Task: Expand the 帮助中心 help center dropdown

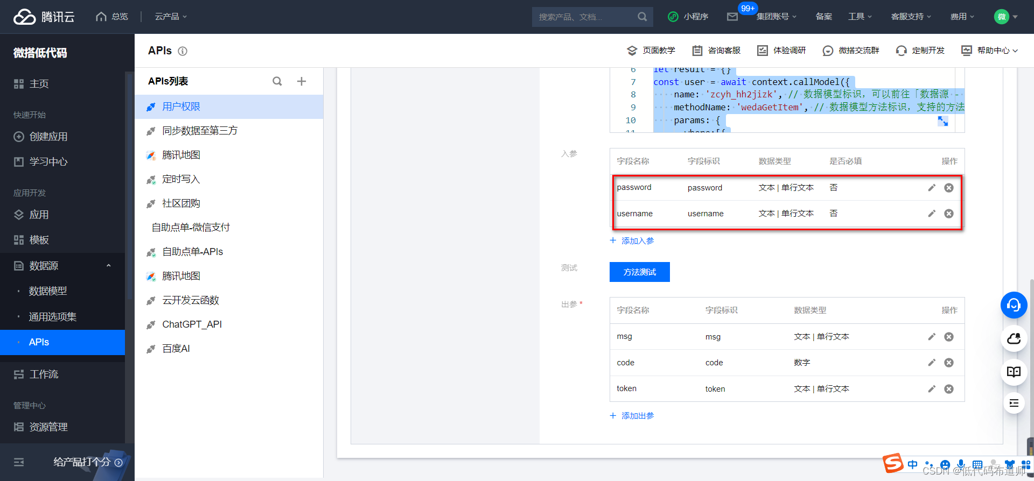Action: point(990,51)
